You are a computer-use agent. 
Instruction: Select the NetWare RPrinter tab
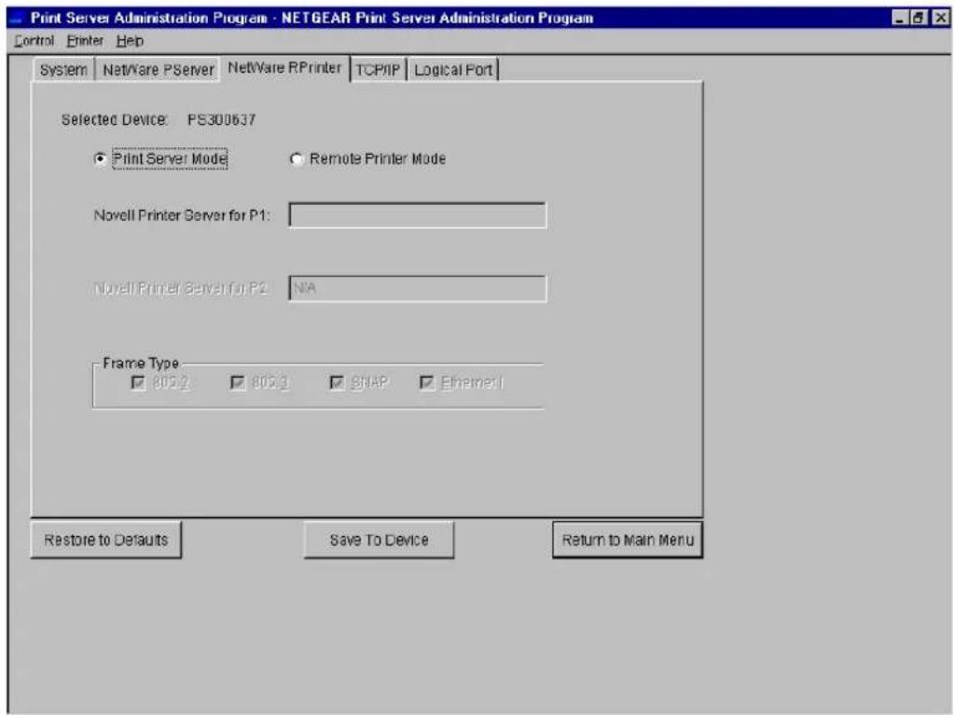click(284, 67)
